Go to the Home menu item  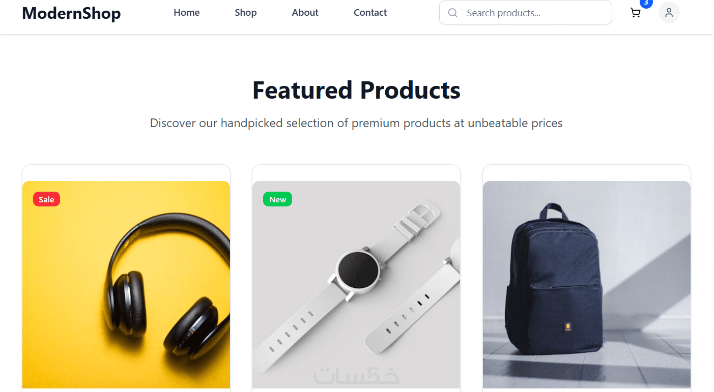click(x=187, y=13)
